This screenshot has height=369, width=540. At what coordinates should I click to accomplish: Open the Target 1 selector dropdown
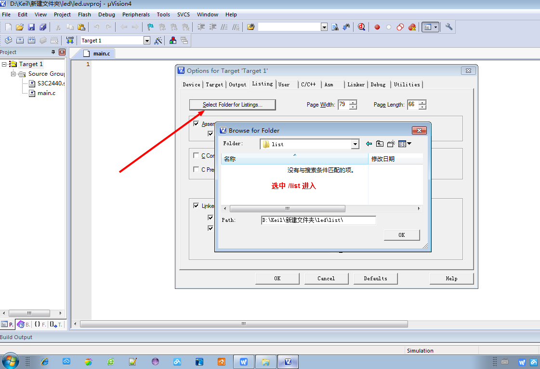[147, 41]
